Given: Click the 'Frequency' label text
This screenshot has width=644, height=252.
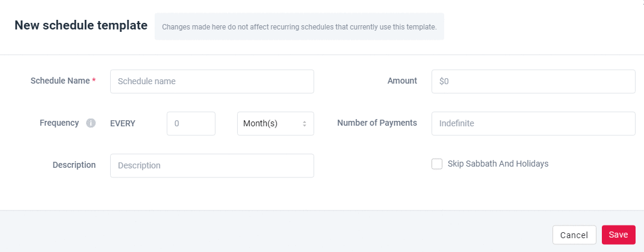Looking at the screenshot, I should point(59,123).
